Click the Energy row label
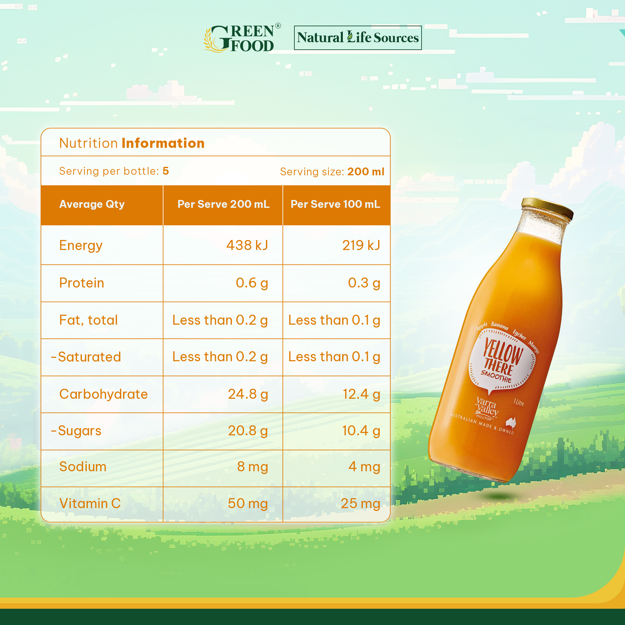The height and width of the screenshot is (625, 625). [81, 246]
